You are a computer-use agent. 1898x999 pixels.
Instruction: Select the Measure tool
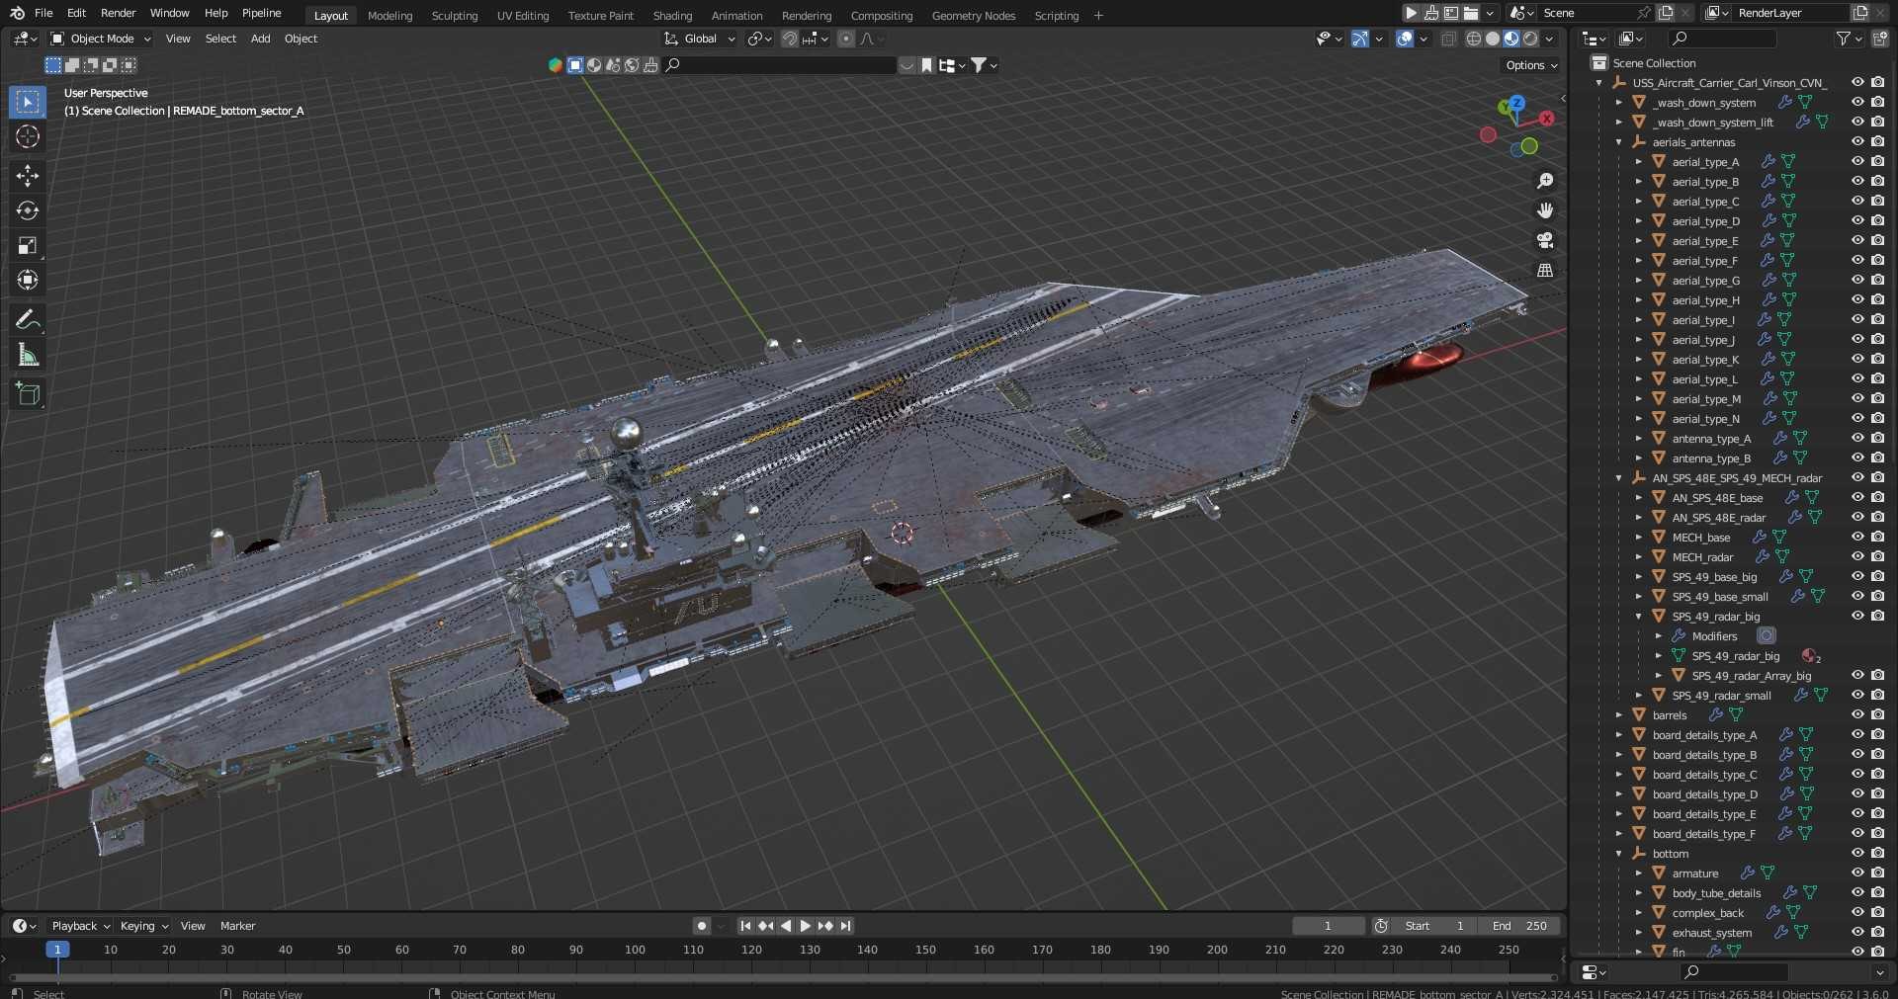(x=28, y=355)
